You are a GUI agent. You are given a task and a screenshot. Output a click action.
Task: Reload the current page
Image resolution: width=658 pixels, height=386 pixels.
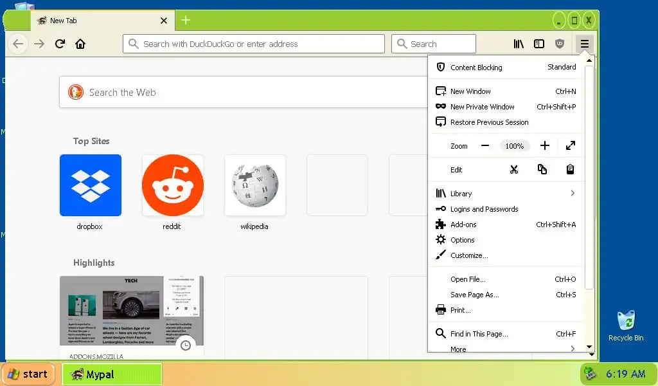click(60, 44)
